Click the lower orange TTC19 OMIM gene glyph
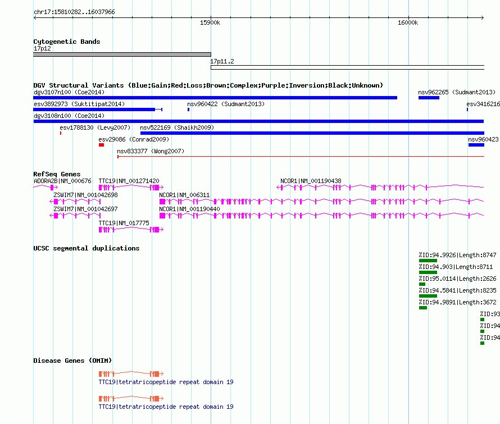 pyautogui.click(x=131, y=399)
